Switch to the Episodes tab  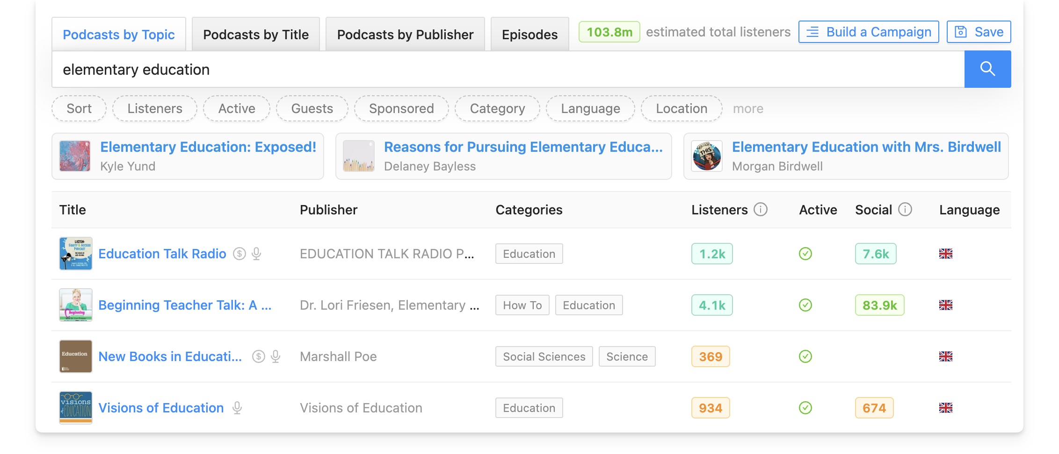pos(529,34)
